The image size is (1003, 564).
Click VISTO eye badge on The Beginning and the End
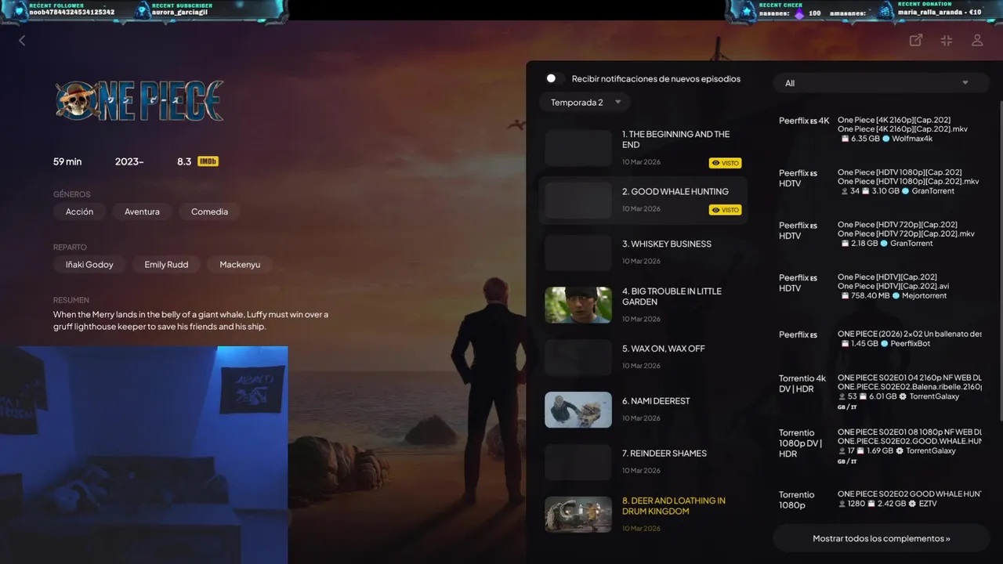coord(725,163)
